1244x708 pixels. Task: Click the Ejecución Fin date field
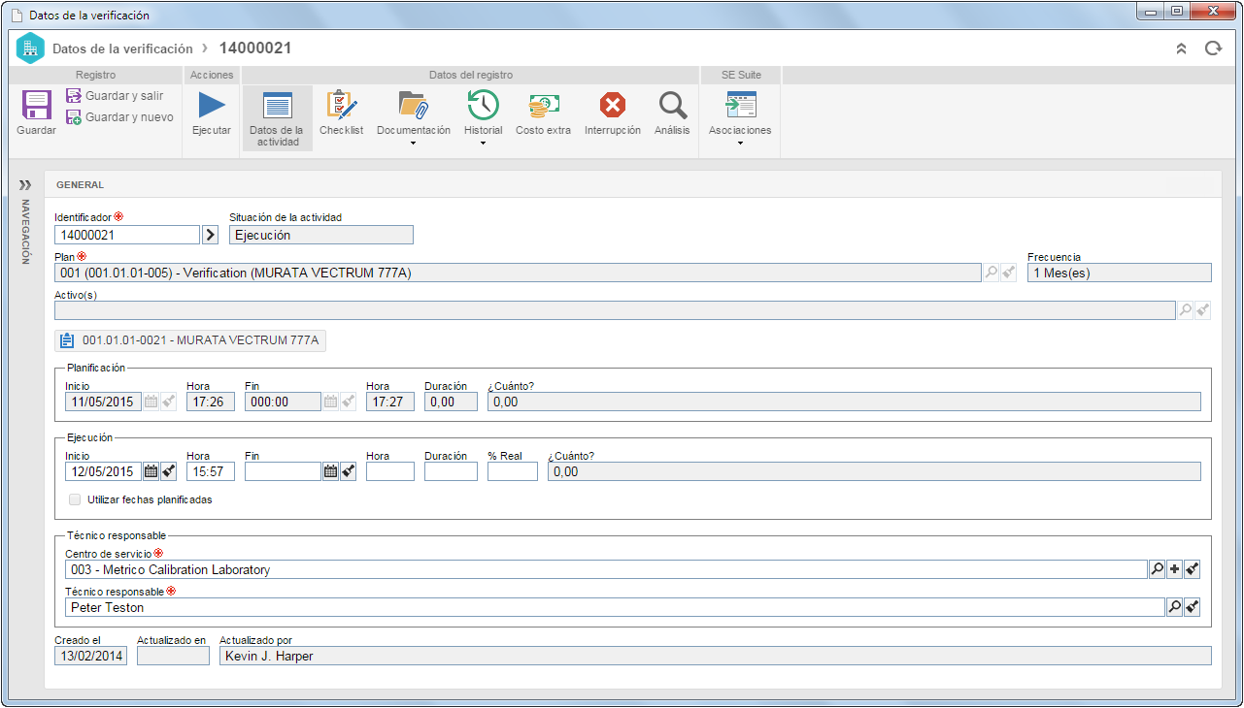tap(283, 471)
